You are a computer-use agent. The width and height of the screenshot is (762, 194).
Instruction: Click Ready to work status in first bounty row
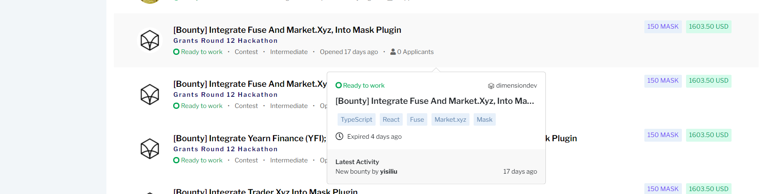198,52
